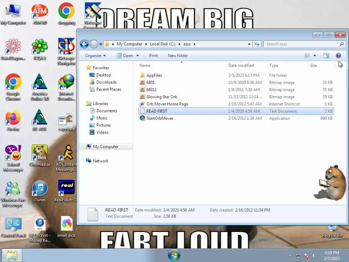Sort by the Date modified column header
The width and height of the screenshot is (349, 262).
pos(246,65)
